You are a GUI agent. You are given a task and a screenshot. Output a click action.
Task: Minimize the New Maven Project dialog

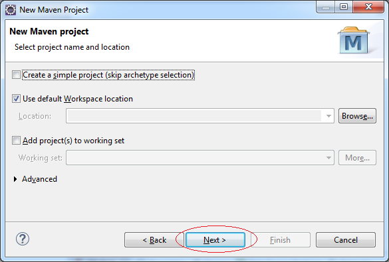coord(325,7)
